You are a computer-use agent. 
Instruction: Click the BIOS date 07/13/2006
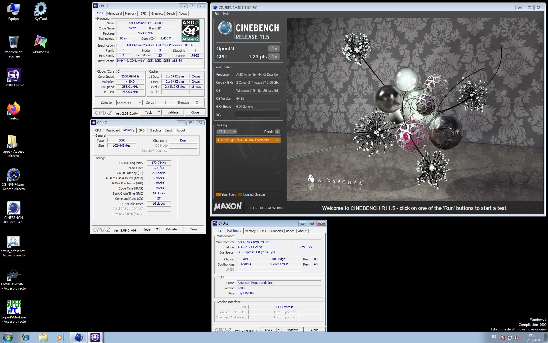click(x=279, y=293)
